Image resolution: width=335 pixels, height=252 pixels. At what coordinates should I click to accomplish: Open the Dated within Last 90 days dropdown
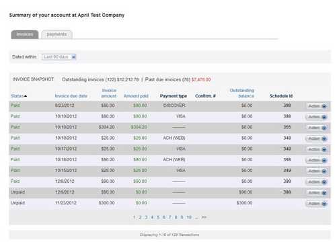59,57
